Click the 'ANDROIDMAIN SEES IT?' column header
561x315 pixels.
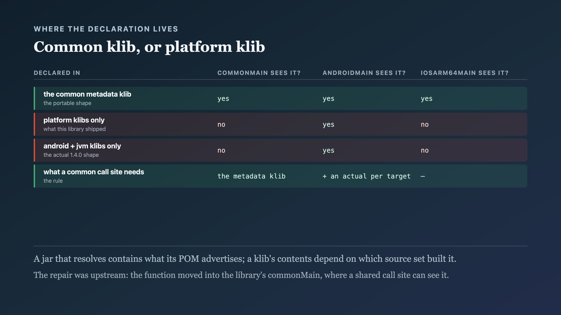[x=364, y=73]
